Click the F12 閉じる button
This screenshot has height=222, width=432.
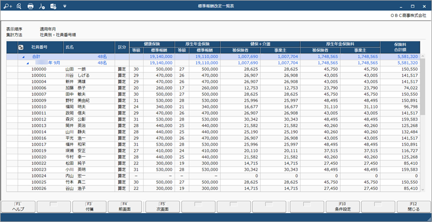(x=414, y=207)
